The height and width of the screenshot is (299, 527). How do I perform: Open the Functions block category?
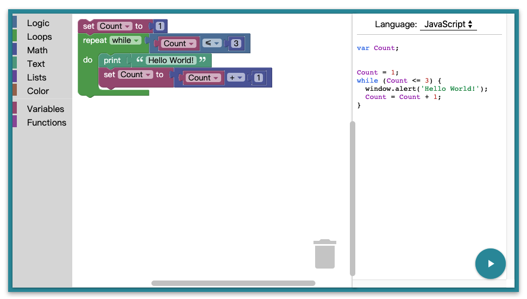click(x=47, y=122)
